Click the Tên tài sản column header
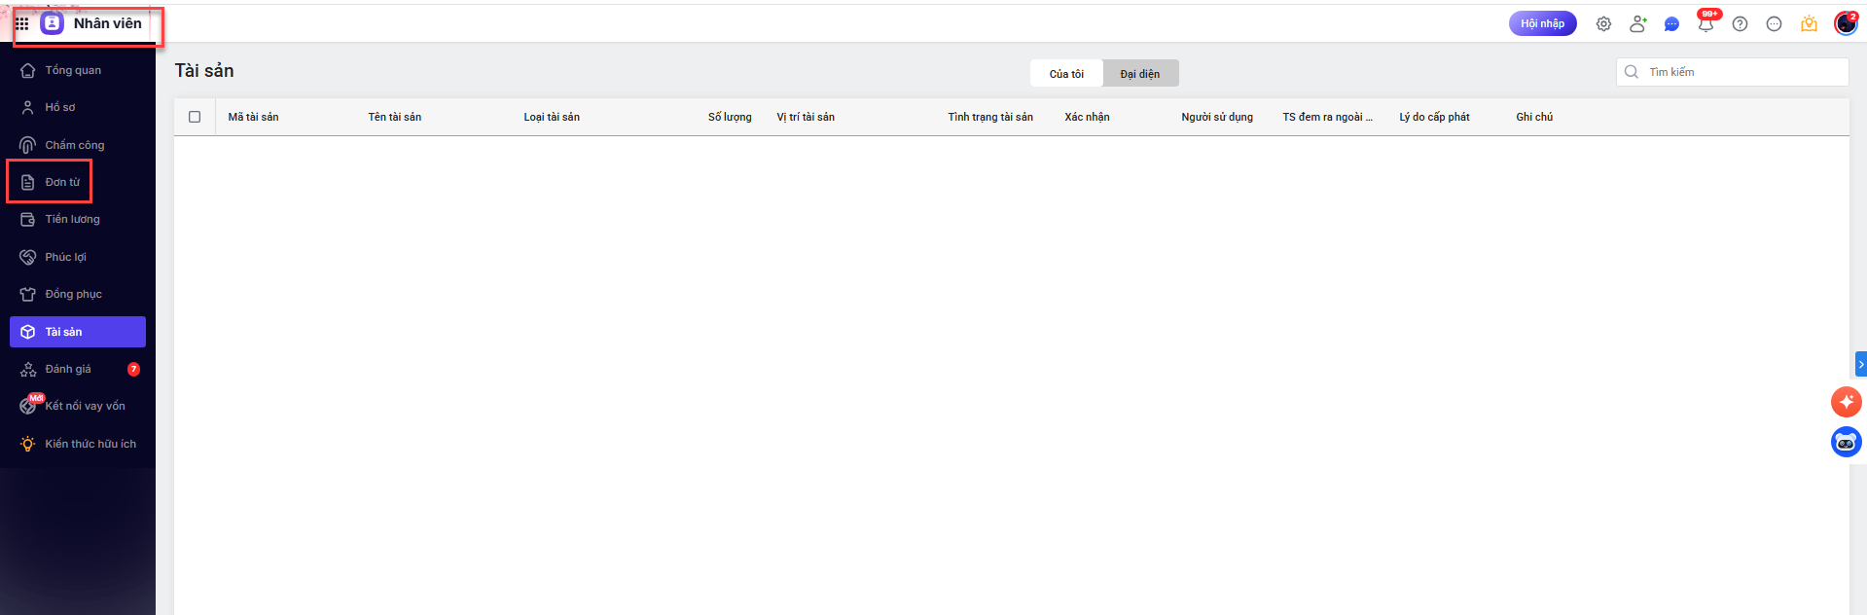The height and width of the screenshot is (615, 1867). (x=394, y=117)
